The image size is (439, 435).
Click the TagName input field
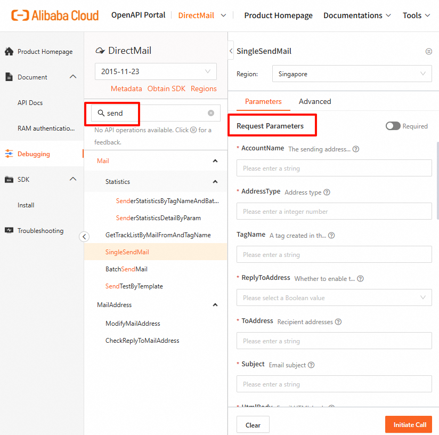click(334, 254)
